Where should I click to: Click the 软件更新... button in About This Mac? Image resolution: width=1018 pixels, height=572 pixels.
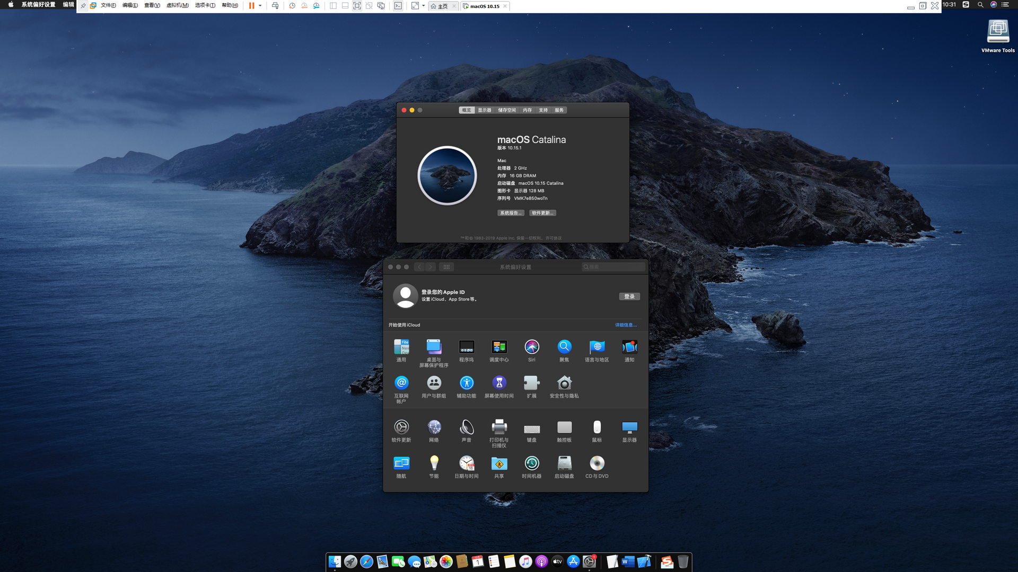point(542,213)
